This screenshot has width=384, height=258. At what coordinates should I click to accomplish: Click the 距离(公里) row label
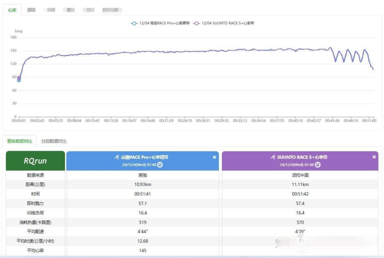tap(35, 185)
